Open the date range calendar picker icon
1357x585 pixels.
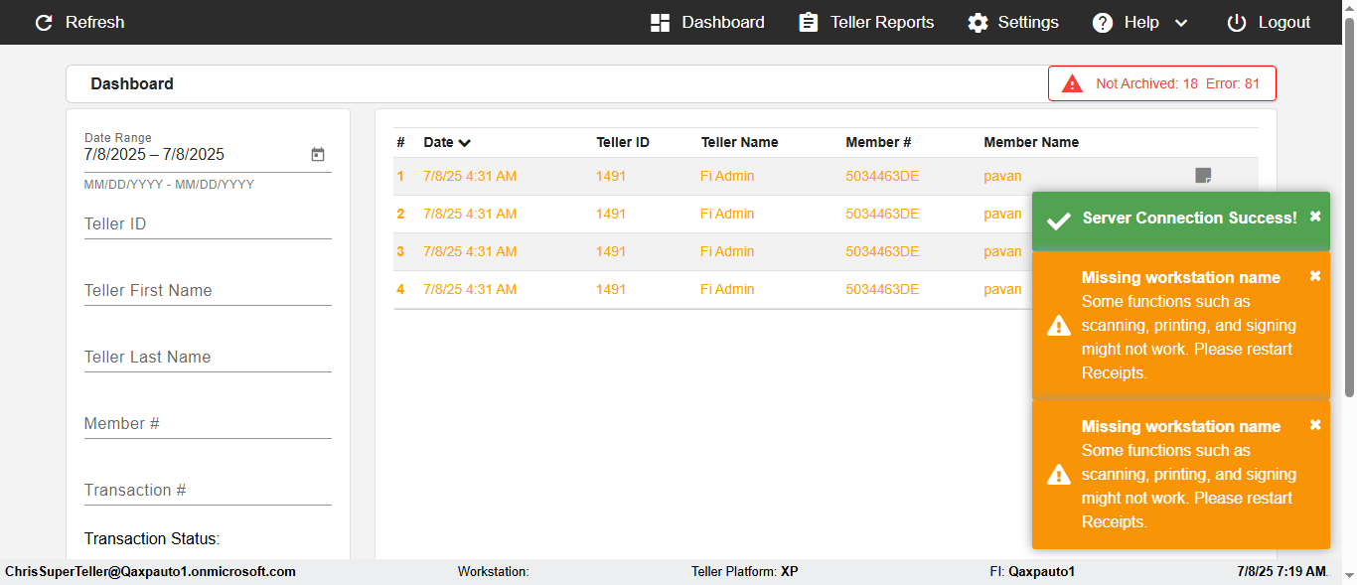[x=318, y=155]
